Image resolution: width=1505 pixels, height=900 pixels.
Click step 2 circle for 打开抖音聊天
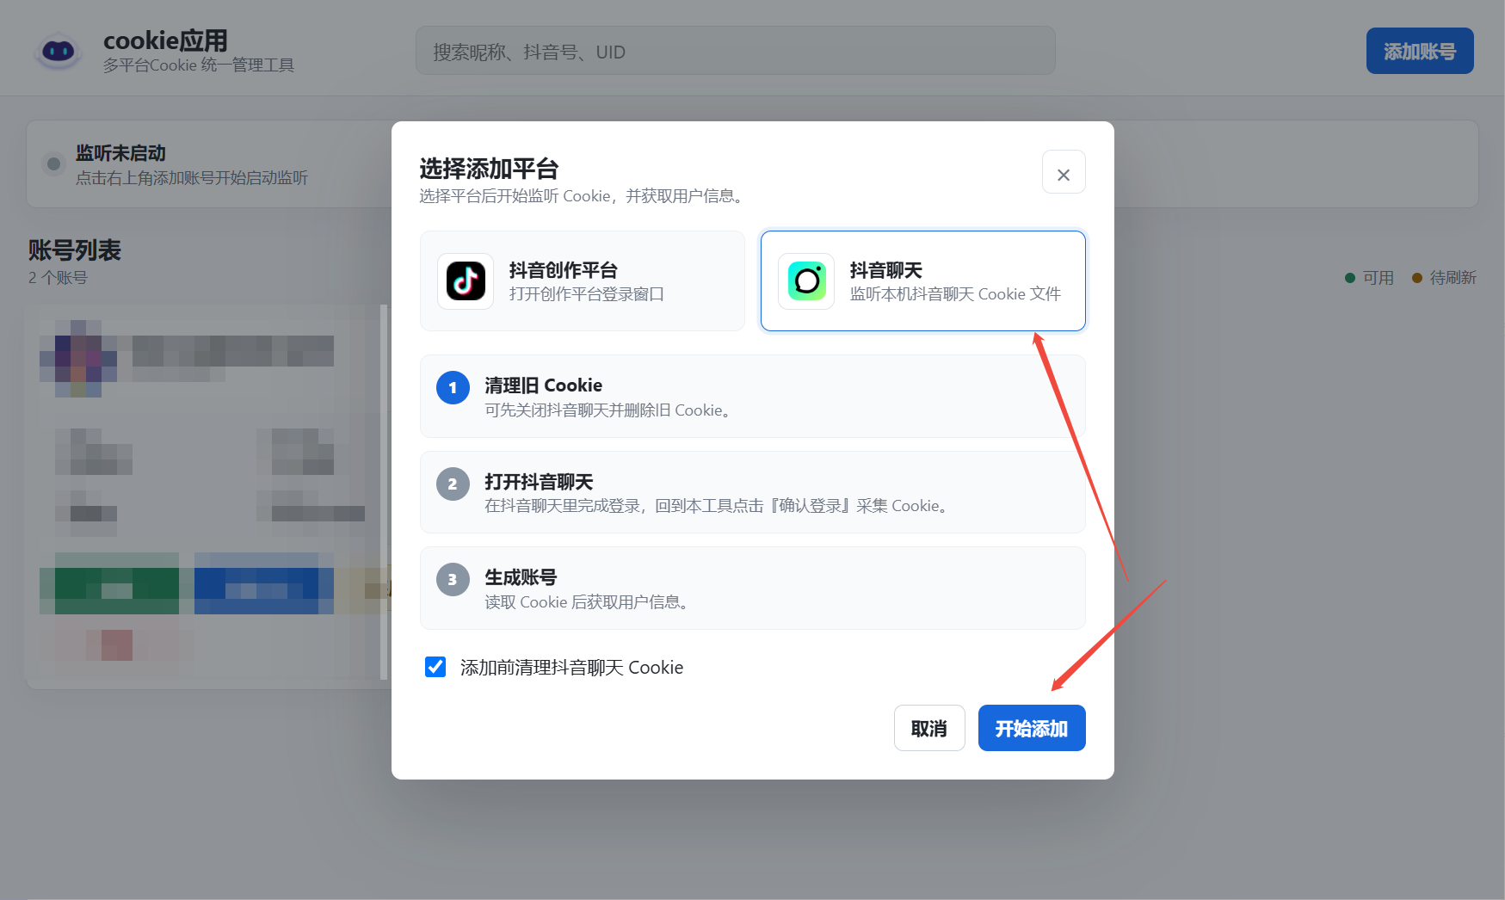click(x=453, y=484)
